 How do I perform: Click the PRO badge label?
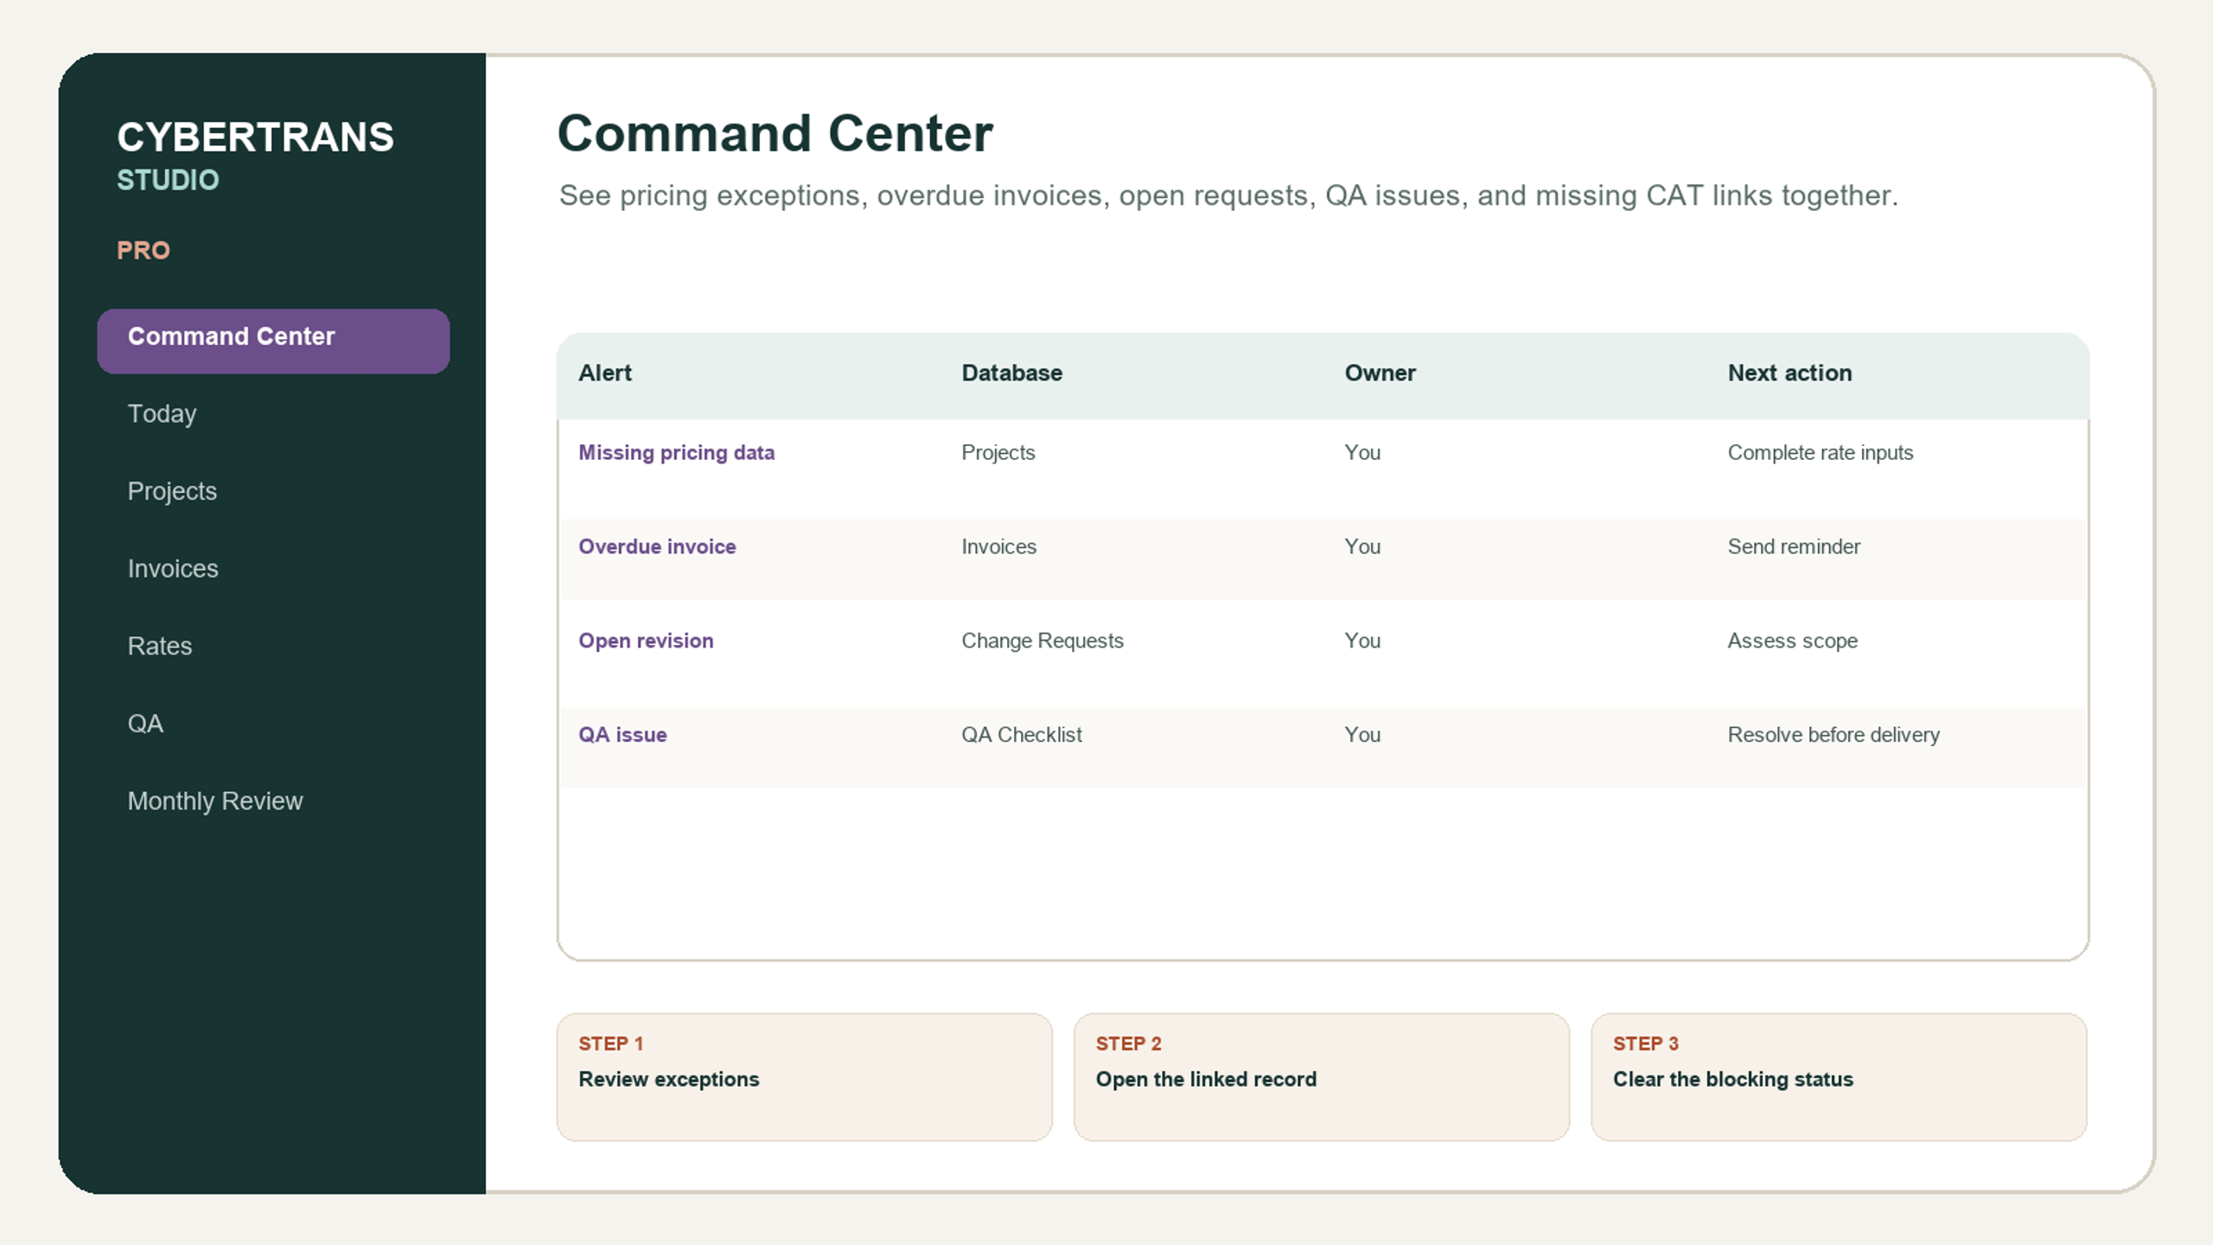pyautogui.click(x=143, y=251)
